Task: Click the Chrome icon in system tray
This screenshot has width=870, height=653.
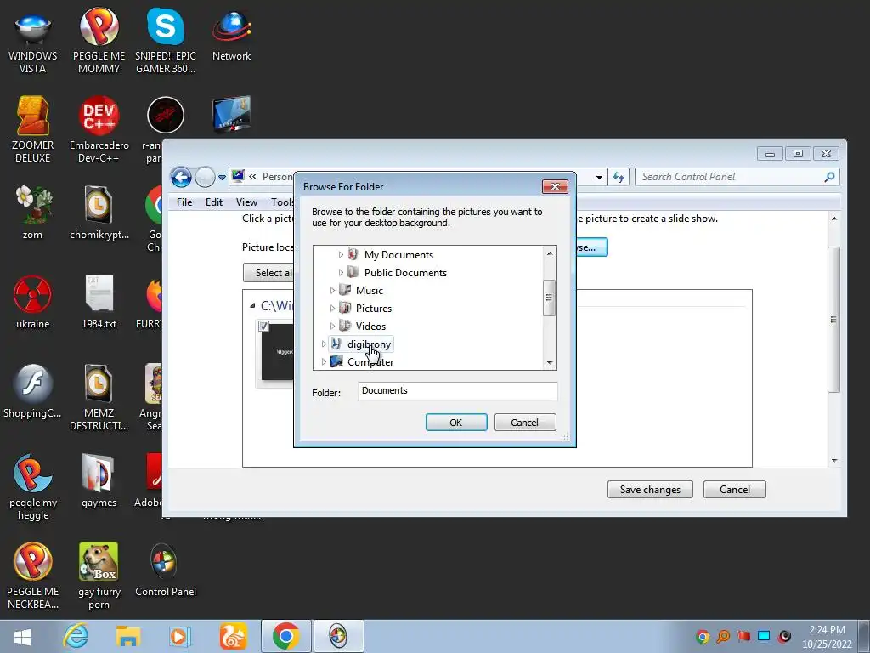Action: click(703, 636)
